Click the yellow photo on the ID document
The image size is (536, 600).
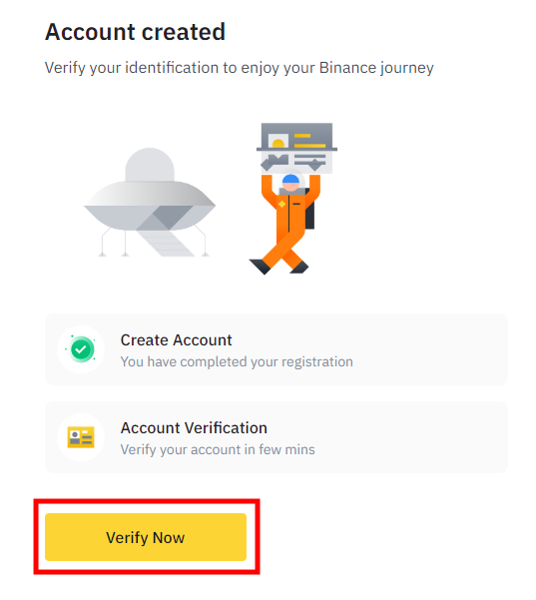[278, 141]
